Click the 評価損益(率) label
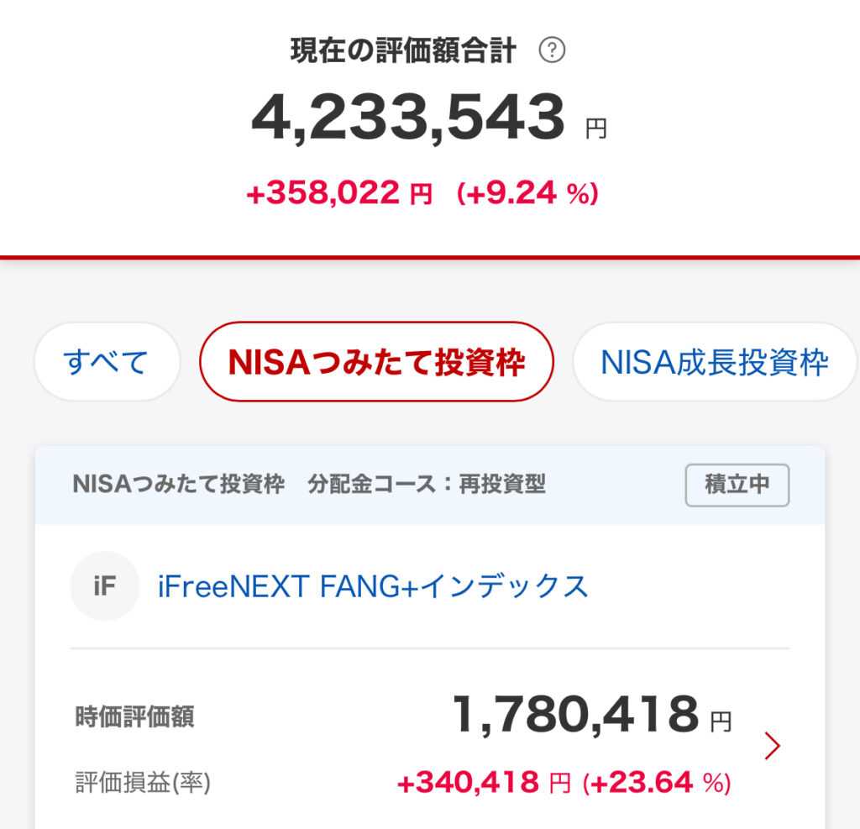Screen dimensions: 860x829 click(x=143, y=783)
